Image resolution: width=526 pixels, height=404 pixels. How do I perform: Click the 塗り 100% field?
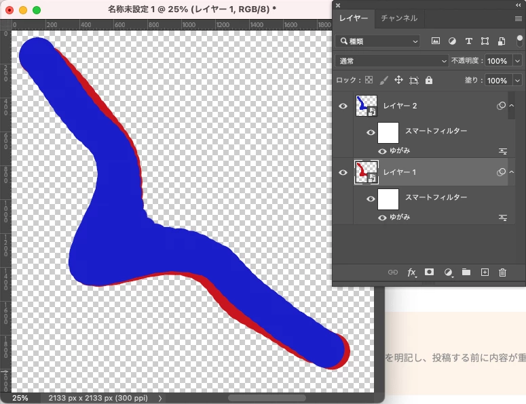(x=498, y=81)
